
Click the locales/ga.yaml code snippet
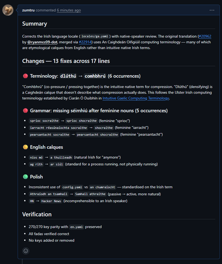95,36
